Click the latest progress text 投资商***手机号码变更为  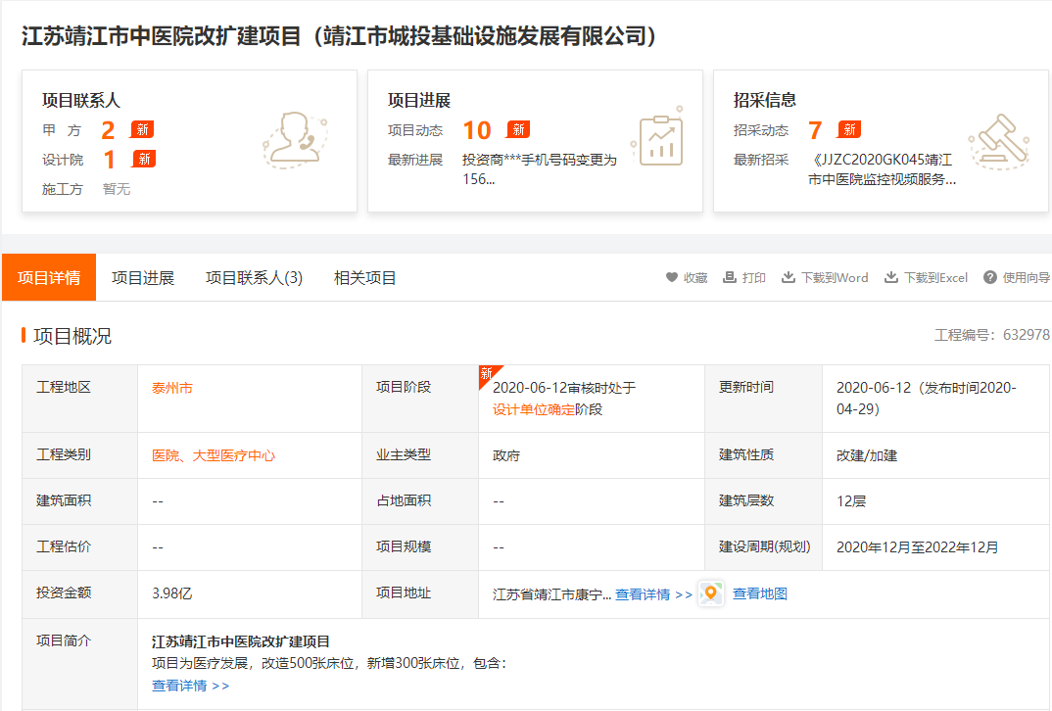(x=540, y=161)
